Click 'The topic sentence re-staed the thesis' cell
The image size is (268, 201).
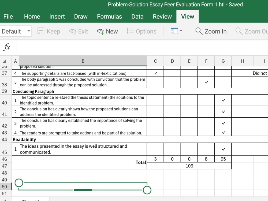(83, 100)
